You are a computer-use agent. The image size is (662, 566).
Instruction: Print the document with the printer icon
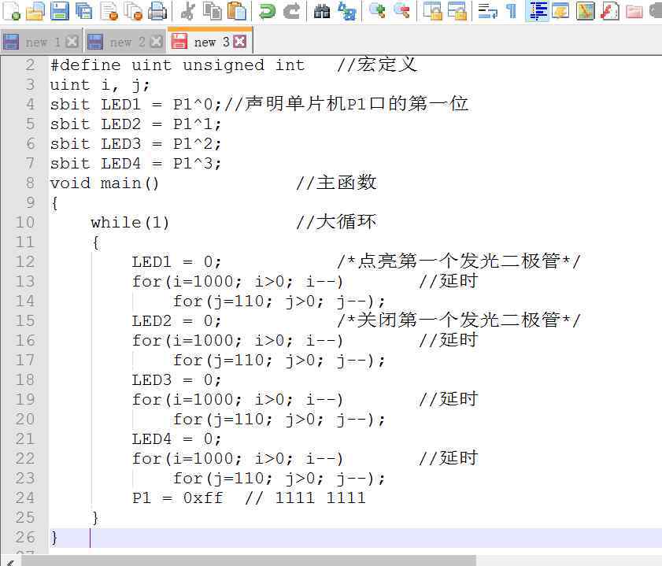158,10
